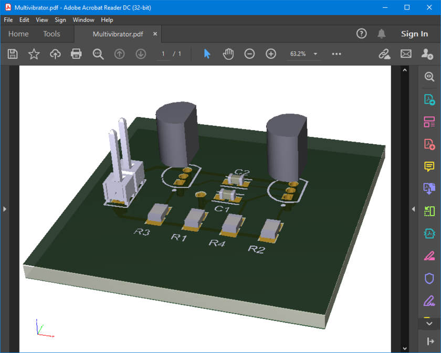Expand hidden tools with the bottom chevron
Viewport: 441px width, 353px height.
click(429, 323)
